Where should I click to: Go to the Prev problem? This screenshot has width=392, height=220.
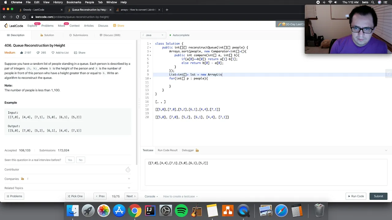[x=100, y=196]
